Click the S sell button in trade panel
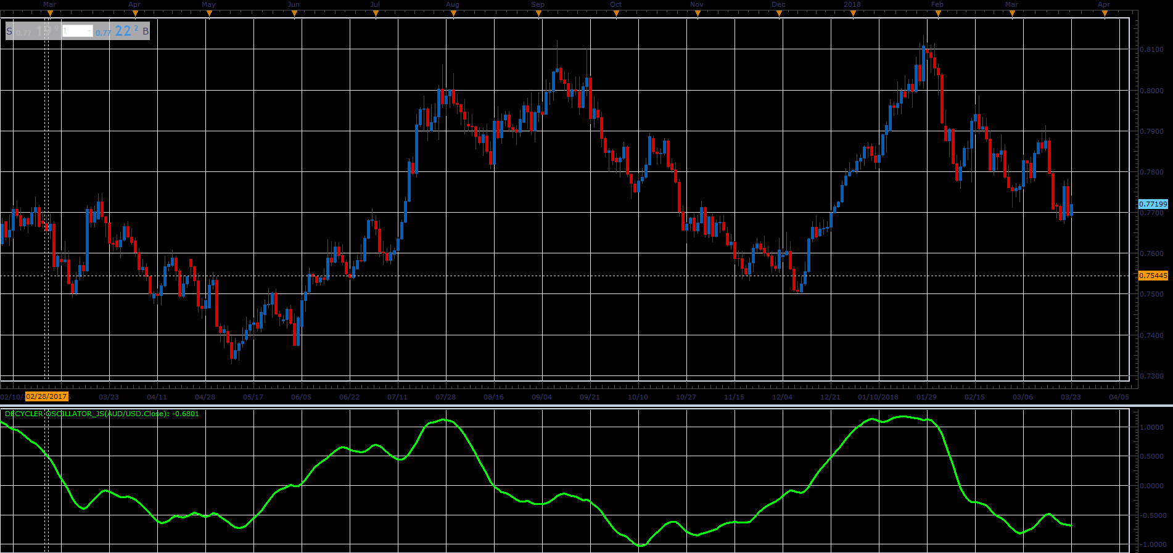 (x=9, y=31)
